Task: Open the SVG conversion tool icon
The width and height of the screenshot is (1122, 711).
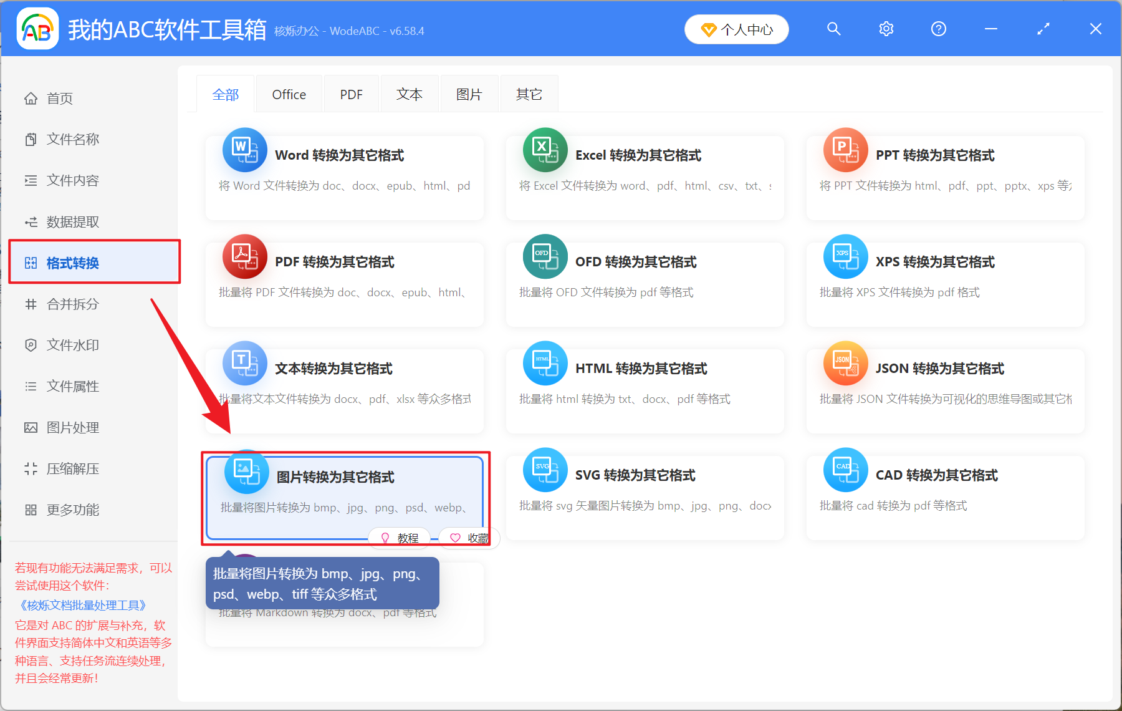Action: [x=545, y=470]
